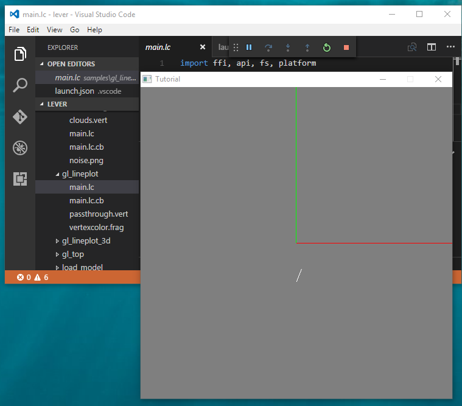This screenshot has width=462, height=406.
Task: Open the Git source control view
Action: click(20, 116)
